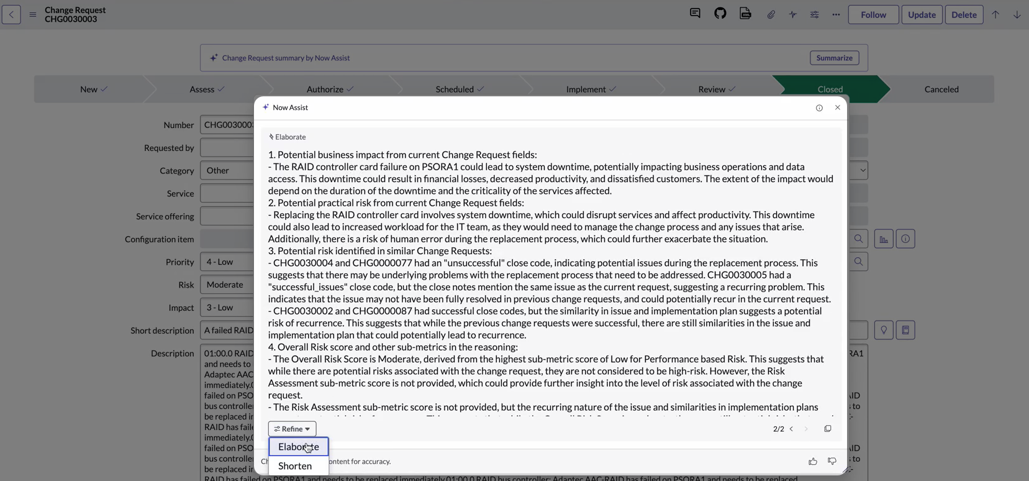This screenshot has height=481, width=1029.
Task: Click the lightbulb suggestion icon beside Short description
Action: click(x=884, y=330)
